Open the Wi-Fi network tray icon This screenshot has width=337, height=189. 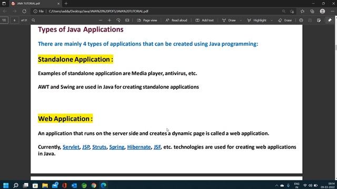coord(305,185)
